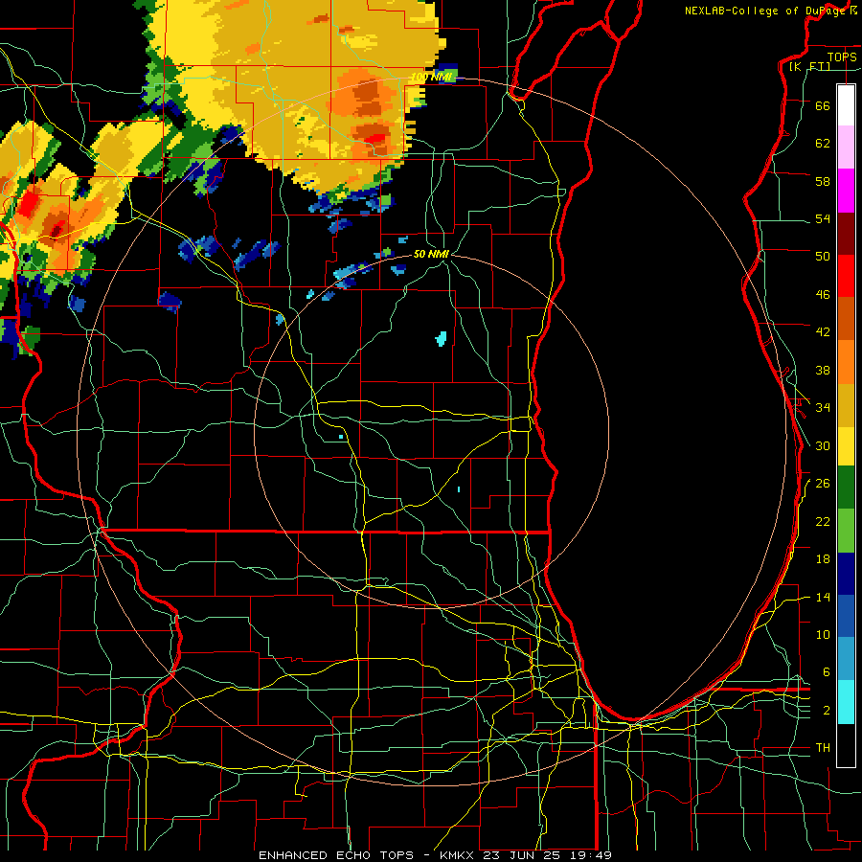Click the "ENHANCED ECHO TOPS" caption text
Screen dimensions: 862x862
pyautogui.click(x=336, y=855)
